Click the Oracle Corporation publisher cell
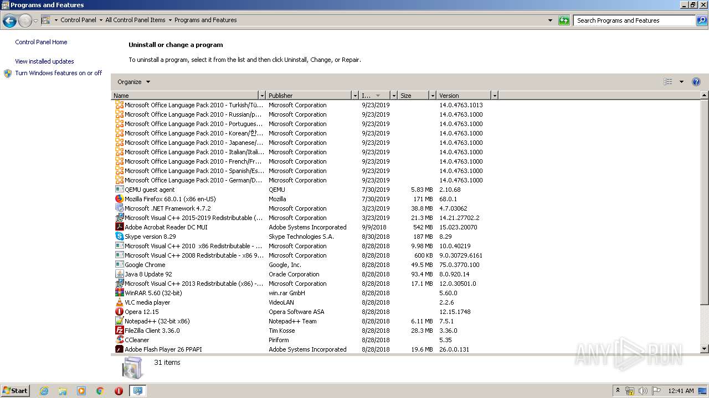Viewport: 709px width, 398px height. (x=294, y=274)
